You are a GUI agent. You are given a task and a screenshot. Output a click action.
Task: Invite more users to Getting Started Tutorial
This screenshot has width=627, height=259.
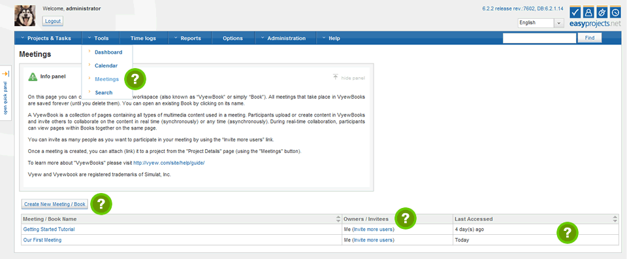click(x=373, y=230)
